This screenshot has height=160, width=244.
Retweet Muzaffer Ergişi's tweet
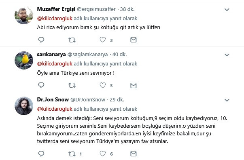[x=72, y=40]
